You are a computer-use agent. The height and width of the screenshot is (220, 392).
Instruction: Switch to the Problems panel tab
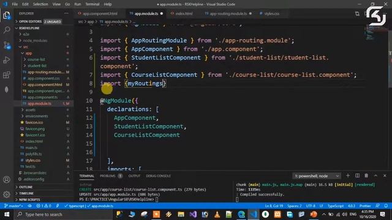111,176
